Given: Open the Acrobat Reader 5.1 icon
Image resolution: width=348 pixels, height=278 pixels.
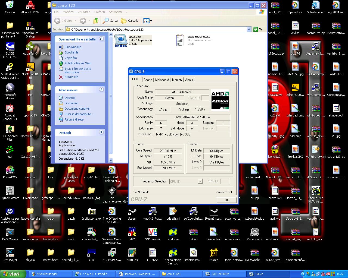Looking at the screenshot, I should click(10, 112).
